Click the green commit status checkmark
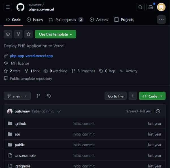The height and width of the screenshot is (168, 170). pos(59,111)
